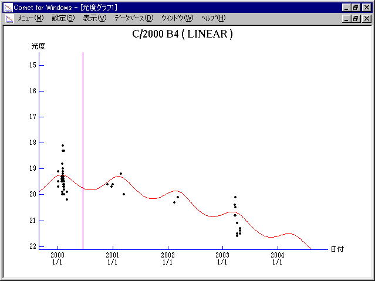Open the 表示(V) menu
The width and height of the screenshot is (375, 281).
pos(94,18)
